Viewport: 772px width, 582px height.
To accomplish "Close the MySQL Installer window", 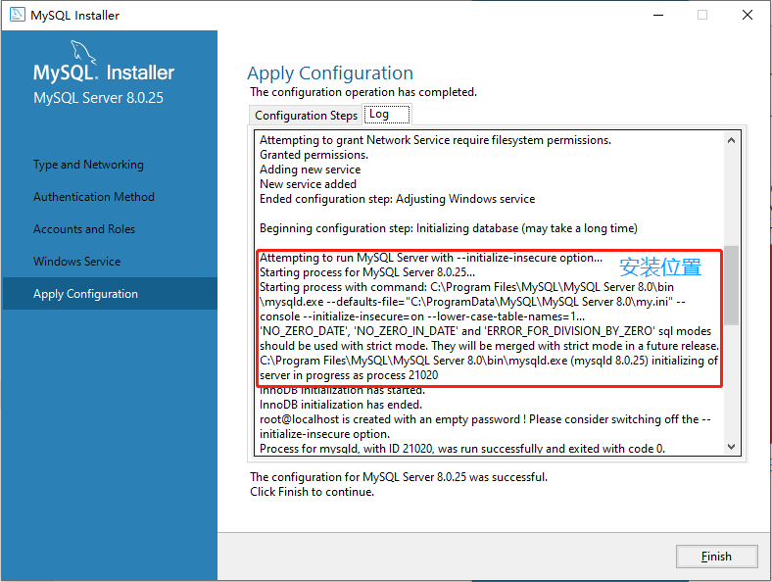I will [x=748, y=16].
